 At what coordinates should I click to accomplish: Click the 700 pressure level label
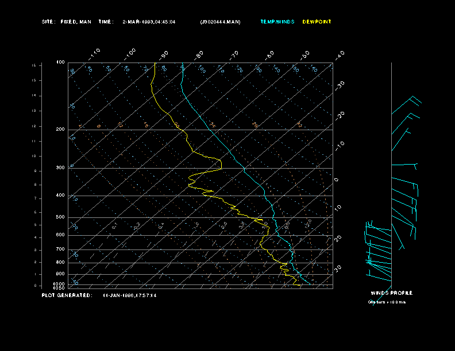pyautogui.click(x=60, y=249)
